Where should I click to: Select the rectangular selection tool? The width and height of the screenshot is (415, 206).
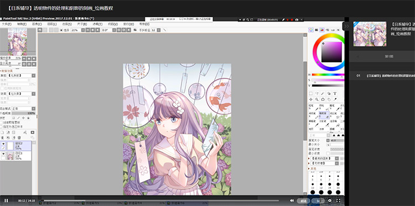[311, 93]
